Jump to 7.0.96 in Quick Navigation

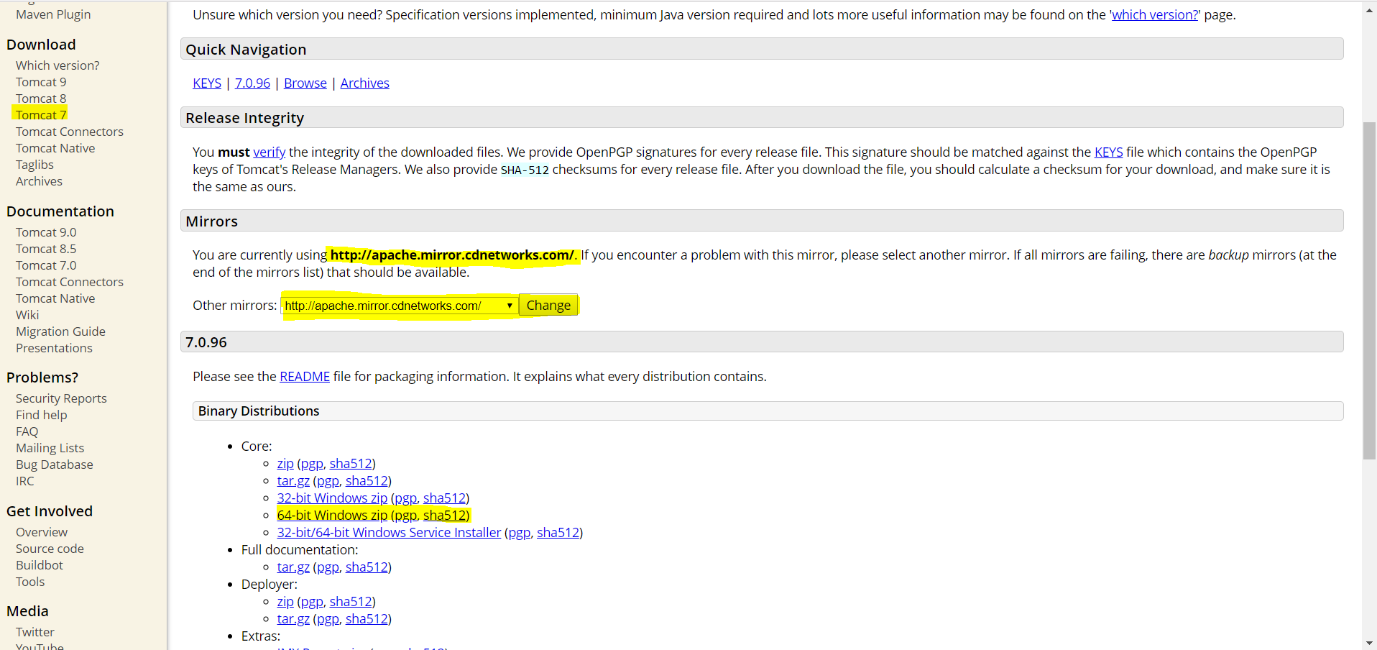252,83
